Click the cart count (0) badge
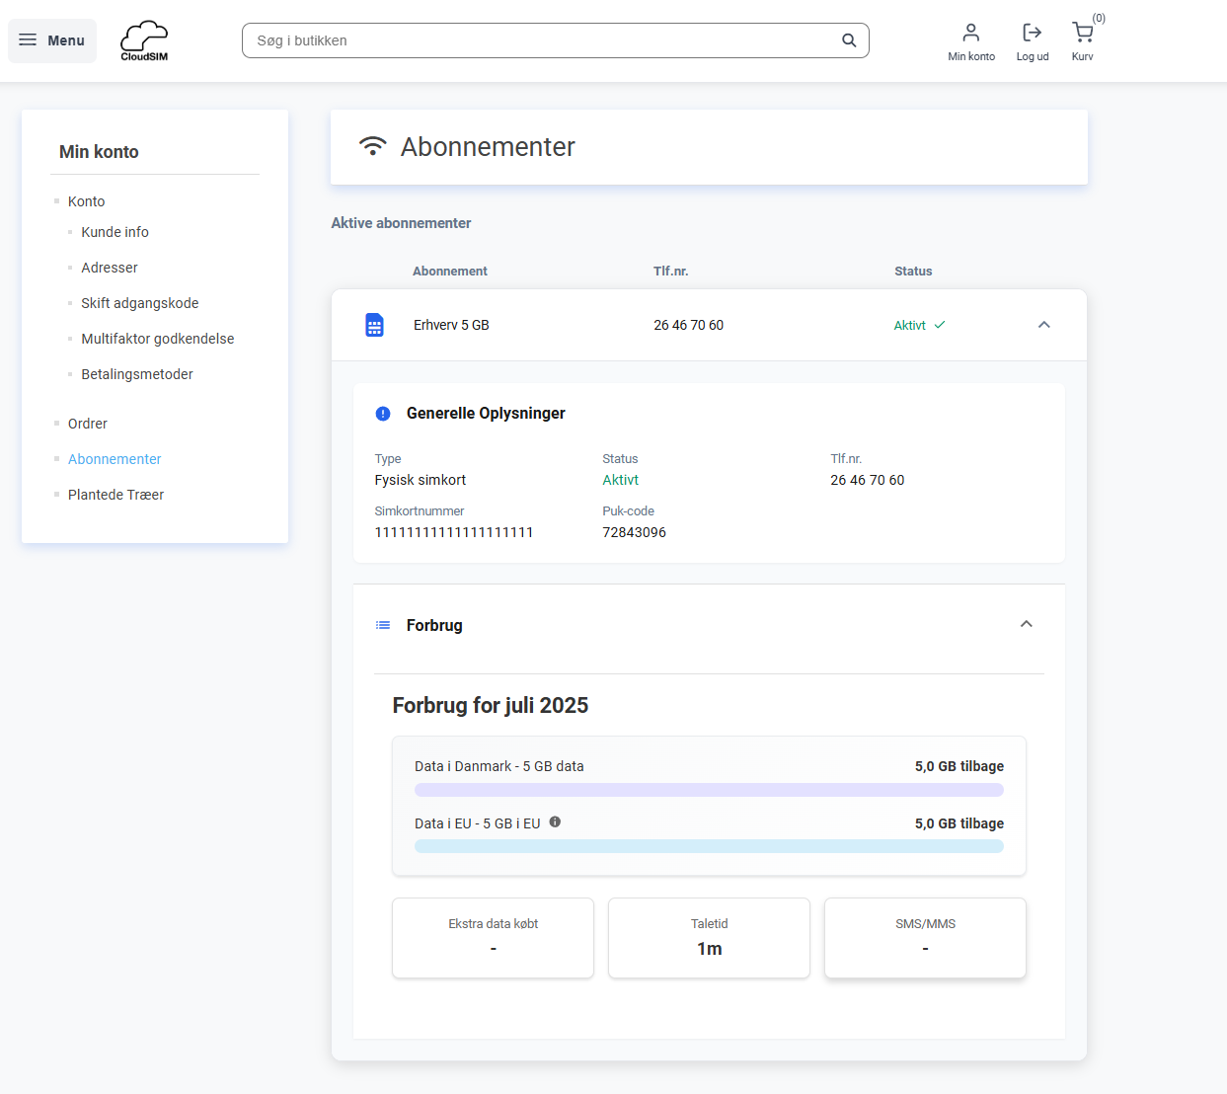Screen dimensions: 1227x1094 [1099, 19]
